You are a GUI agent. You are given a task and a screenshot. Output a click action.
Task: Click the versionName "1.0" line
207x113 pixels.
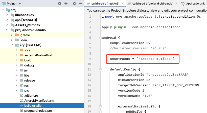(135, 96)
